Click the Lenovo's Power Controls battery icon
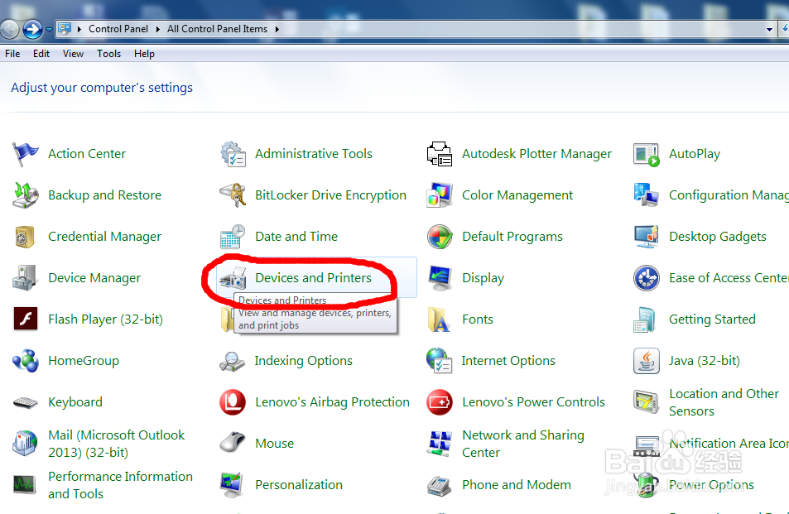Image resolution: width=789 pixels, height=514 pixels. point(440,402)
